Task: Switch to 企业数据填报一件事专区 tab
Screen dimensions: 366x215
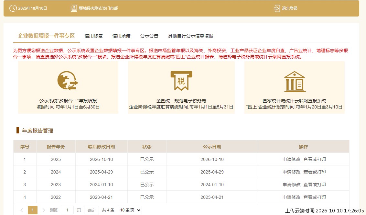Action: point(46,36)
